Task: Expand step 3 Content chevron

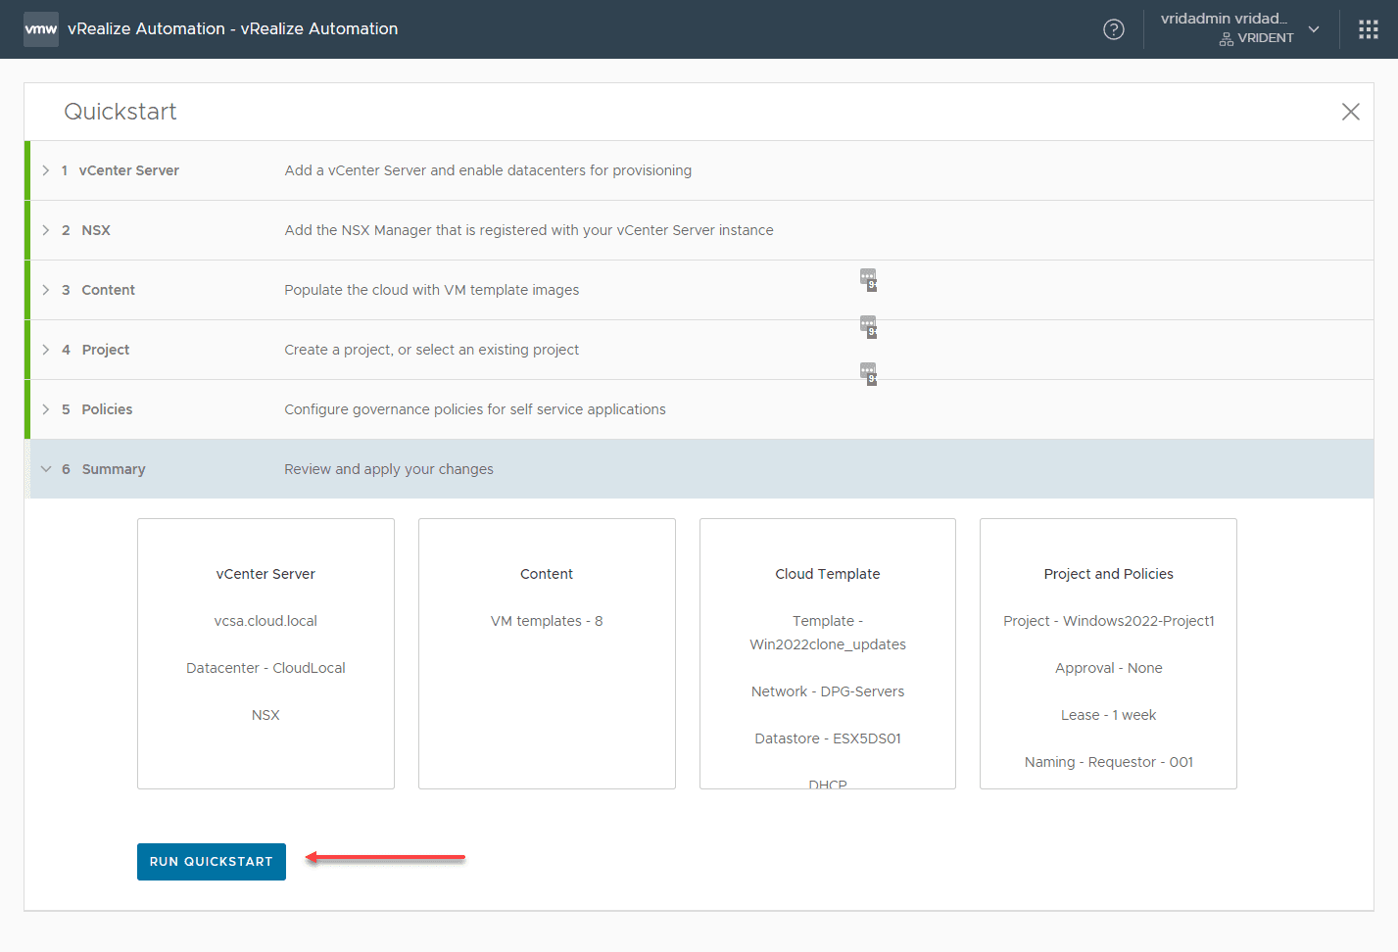Action: pyautogui.click(x=46, y=290)
